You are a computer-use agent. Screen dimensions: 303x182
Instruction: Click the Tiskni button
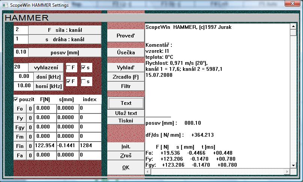pyautogui.click(x=126, y=121)
